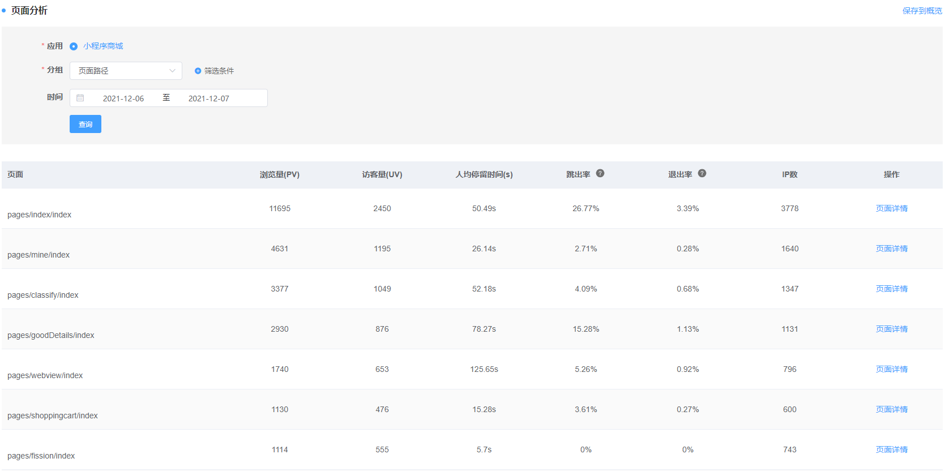The width and height of the screenshot is (945, 471).
Task: Click the end date 2021-12-07 field
Action: click(209, 99)
